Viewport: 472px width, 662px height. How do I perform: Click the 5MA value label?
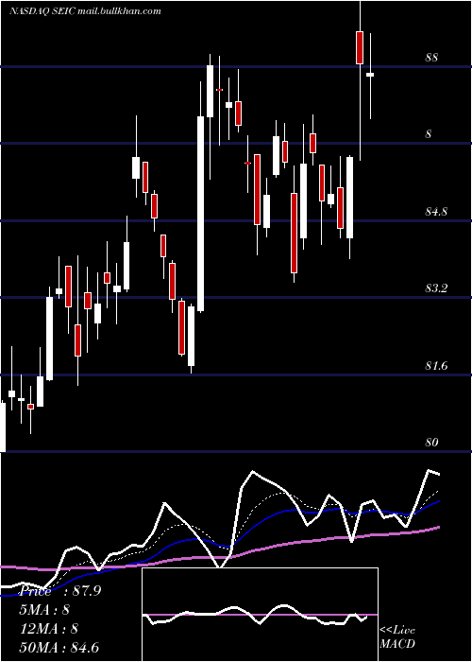click(44, 610)
